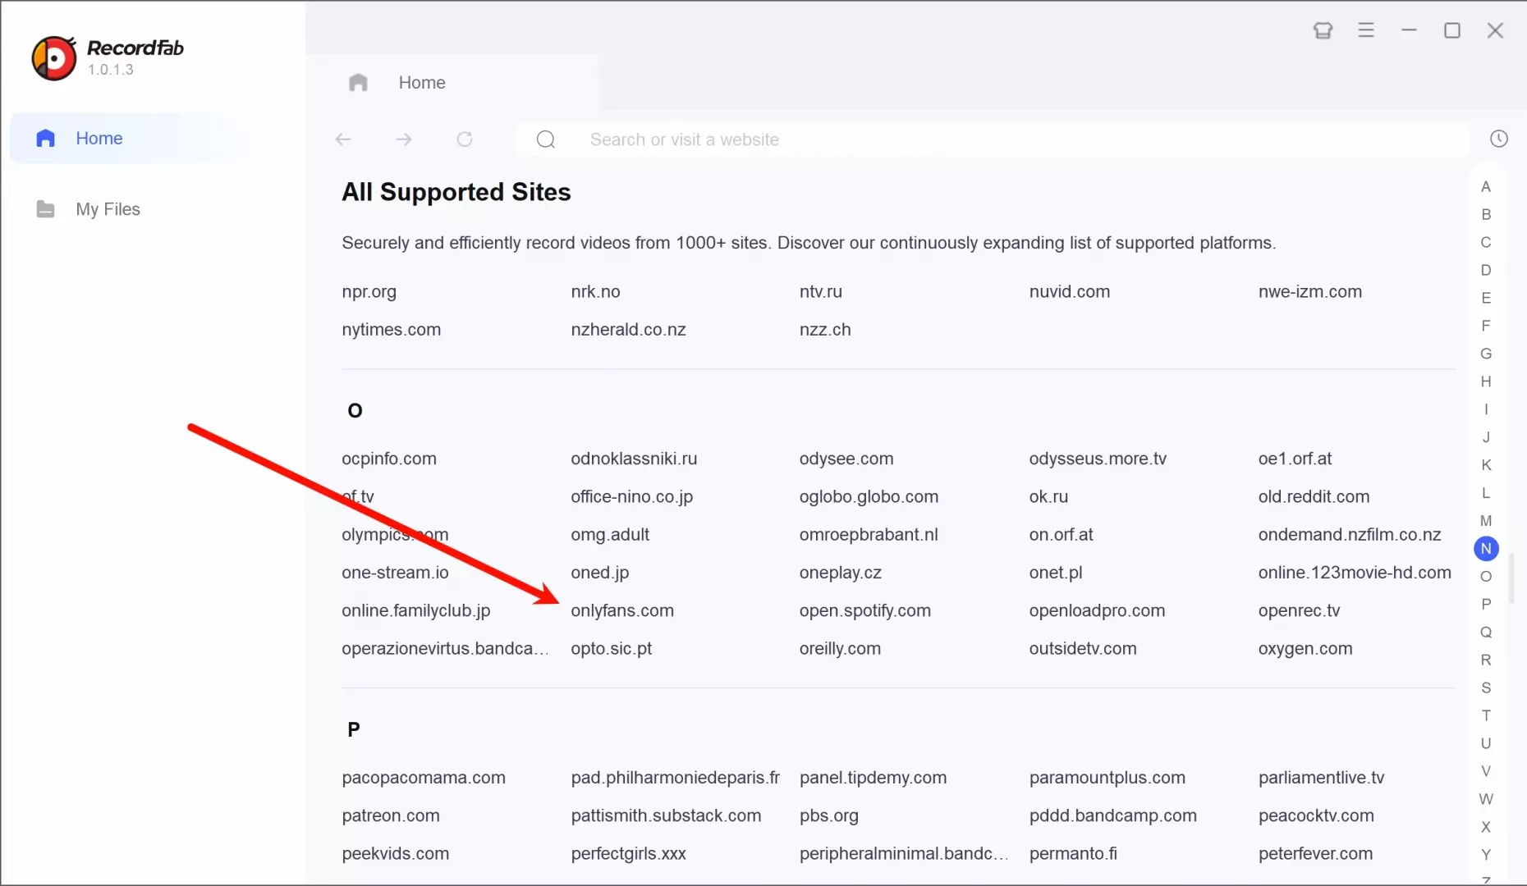Open ok.ru site link
The height and width of the screenshot is (886, 1527).
pyautogui.click(x=1048, y=497)
